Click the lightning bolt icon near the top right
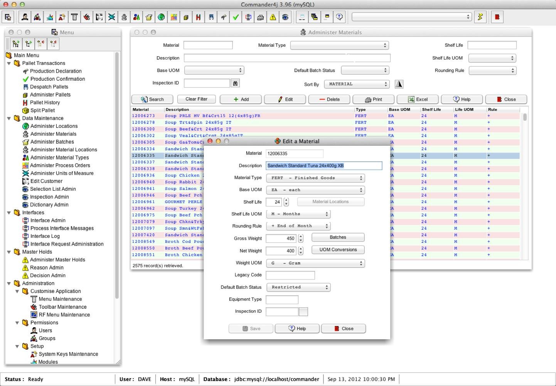Image resolution: width=556 pixels, height=386 pixels. click(480, 17)
